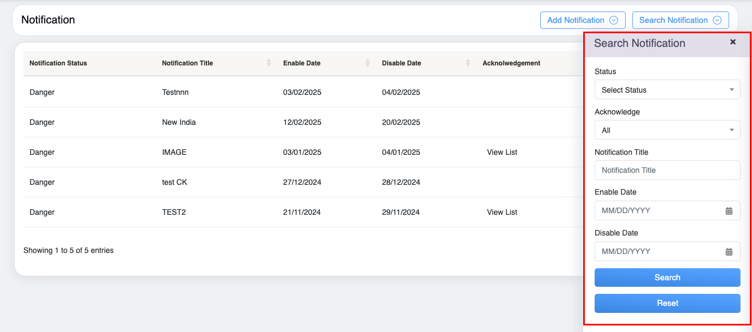Open View List for TEST2 notification
Viewport: 752px width, 332px height.
[502, 212]
